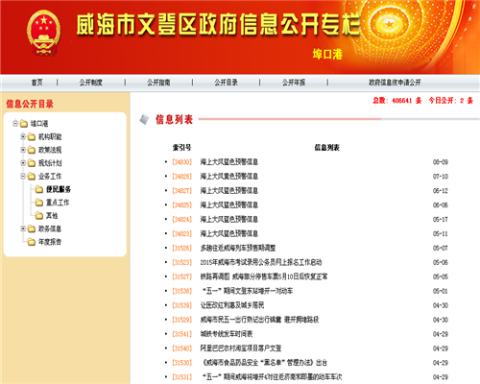Go to 政府信息依申请公开 in the nav bar
Screen dimensions: 480x384
pyautogui.click(x=395, y=83)
